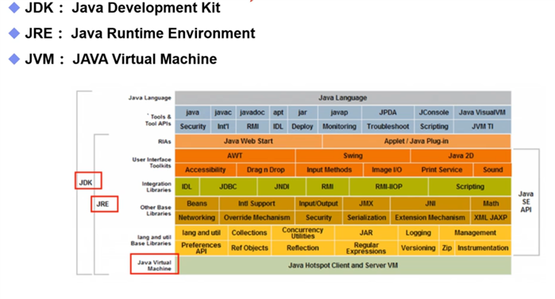The image size is (555, 299).
Task: Click the Drag n Drop cell
Action: 265,170
